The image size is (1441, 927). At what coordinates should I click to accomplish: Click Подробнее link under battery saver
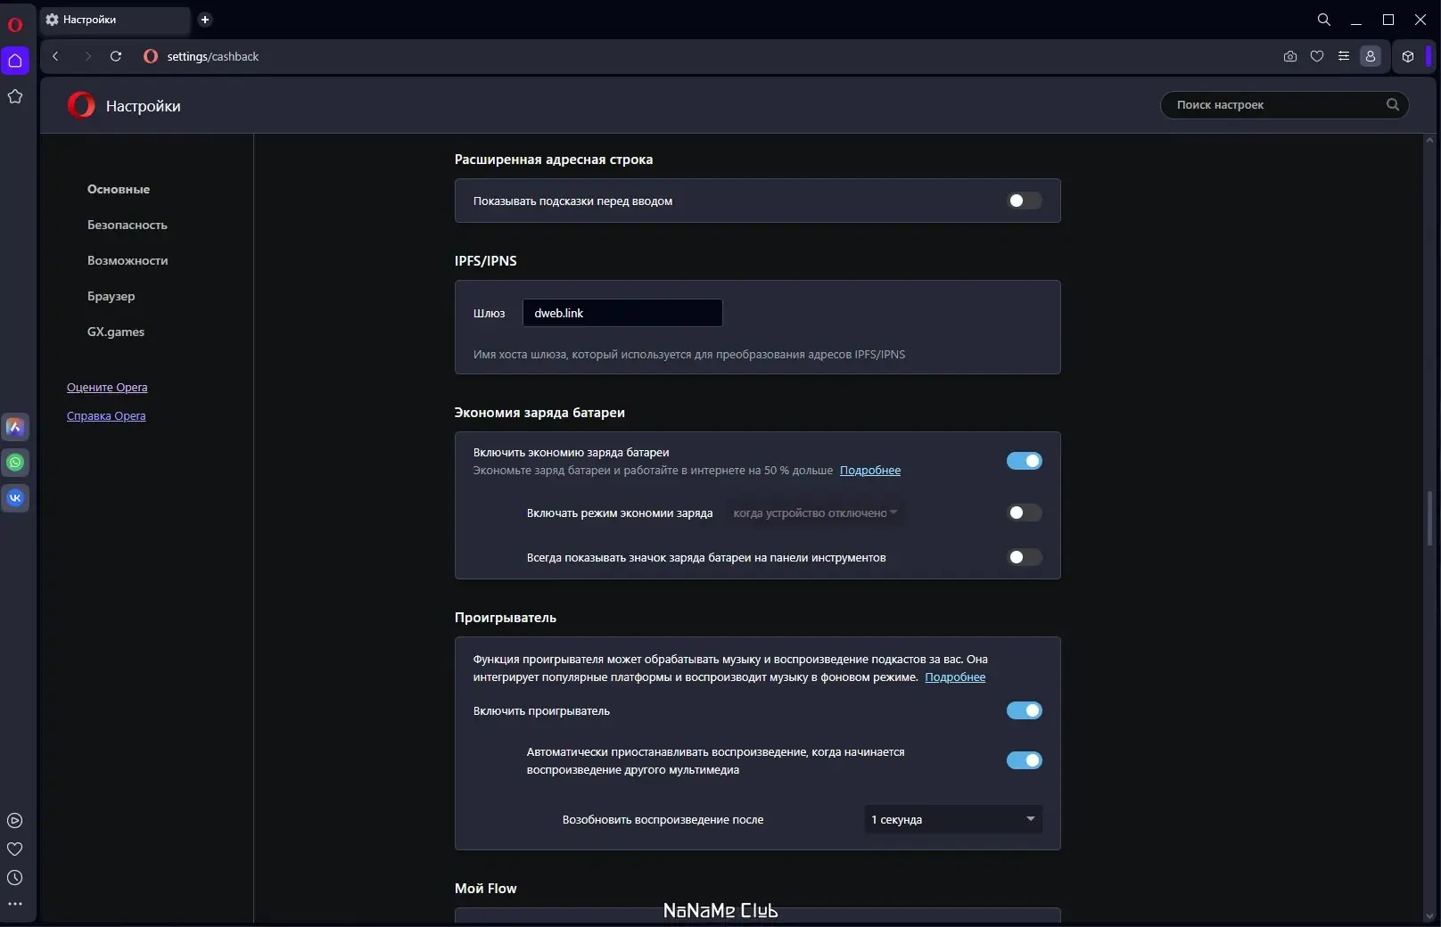point(870,471)
